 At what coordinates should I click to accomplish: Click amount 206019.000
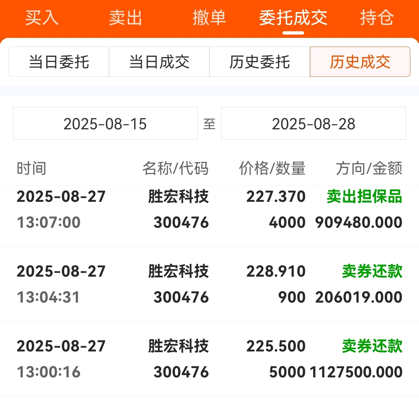pos(359,297)
